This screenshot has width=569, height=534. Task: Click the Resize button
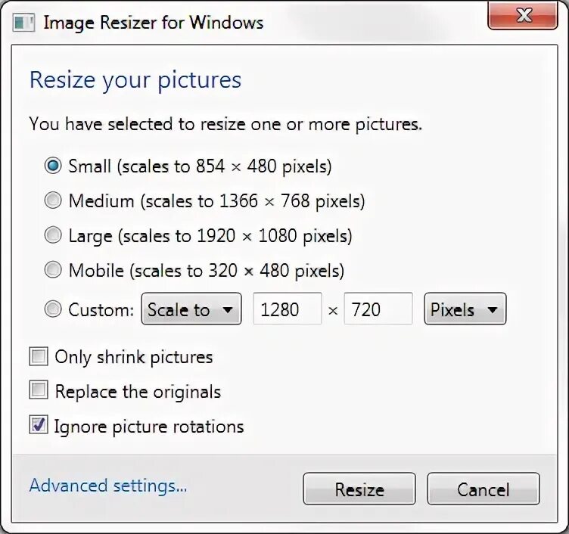[359, 489]
